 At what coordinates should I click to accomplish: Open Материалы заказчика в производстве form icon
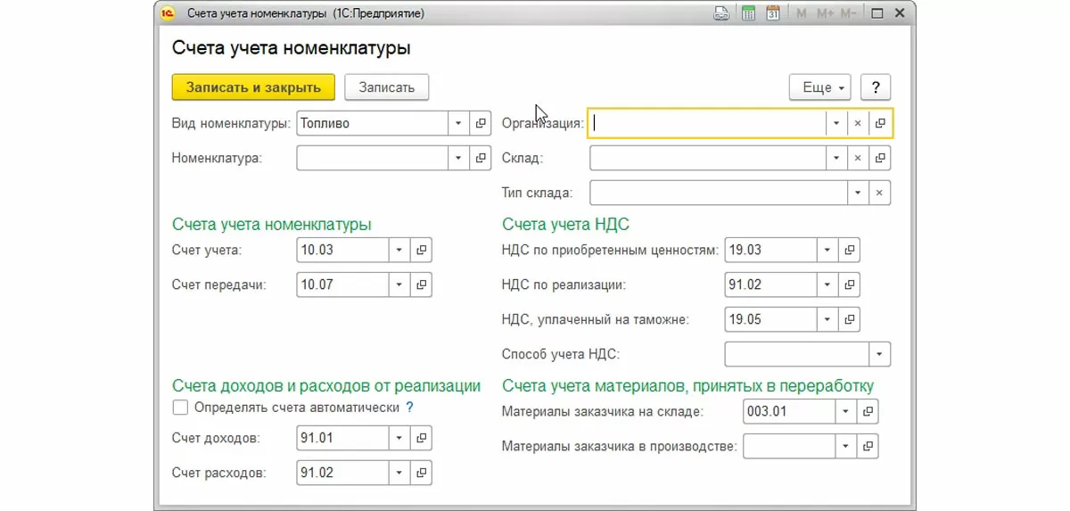pyautogui.click(x=868, y=446)
